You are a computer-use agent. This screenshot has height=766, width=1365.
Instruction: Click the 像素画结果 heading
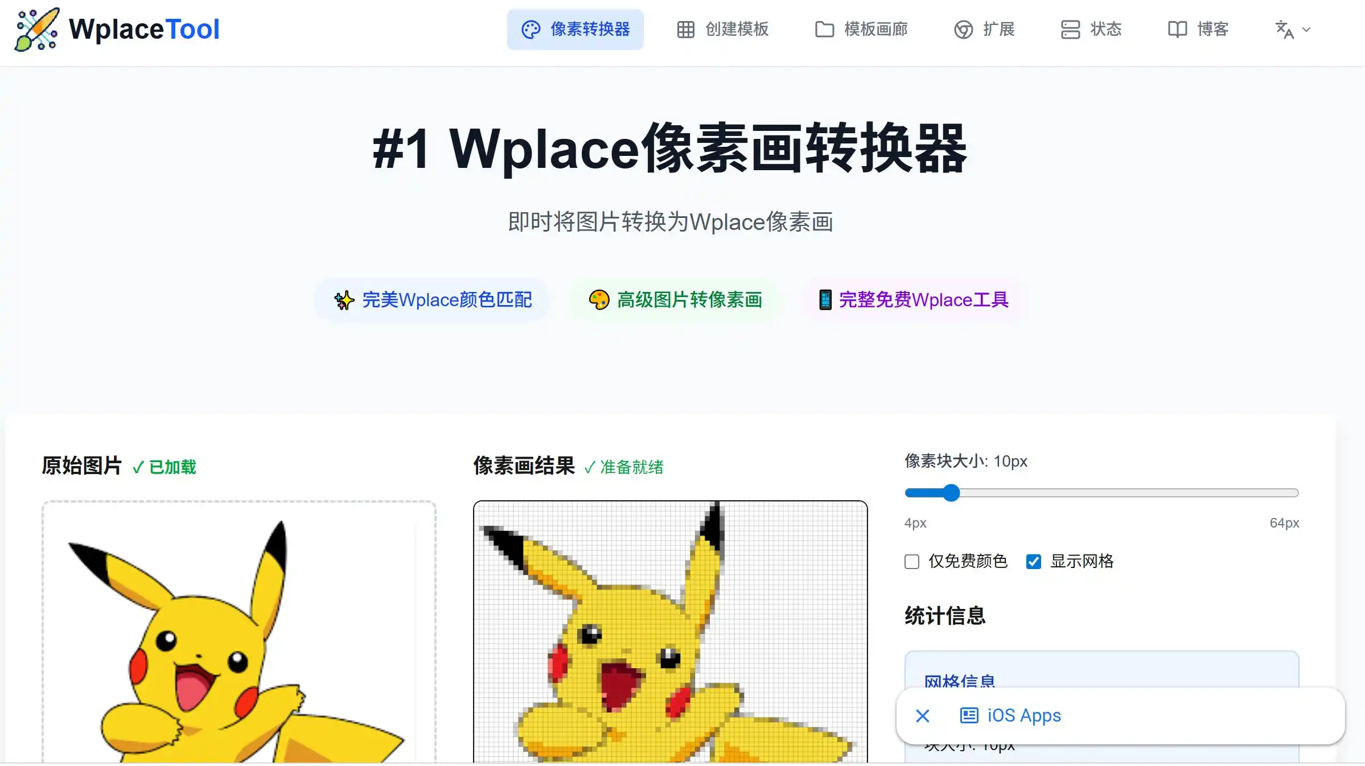tap(524, 466)
